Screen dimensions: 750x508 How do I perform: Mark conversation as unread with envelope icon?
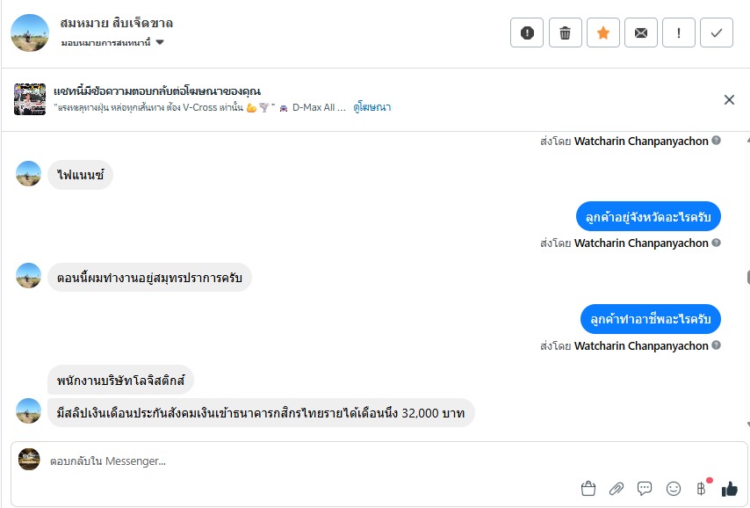[641, 33]
